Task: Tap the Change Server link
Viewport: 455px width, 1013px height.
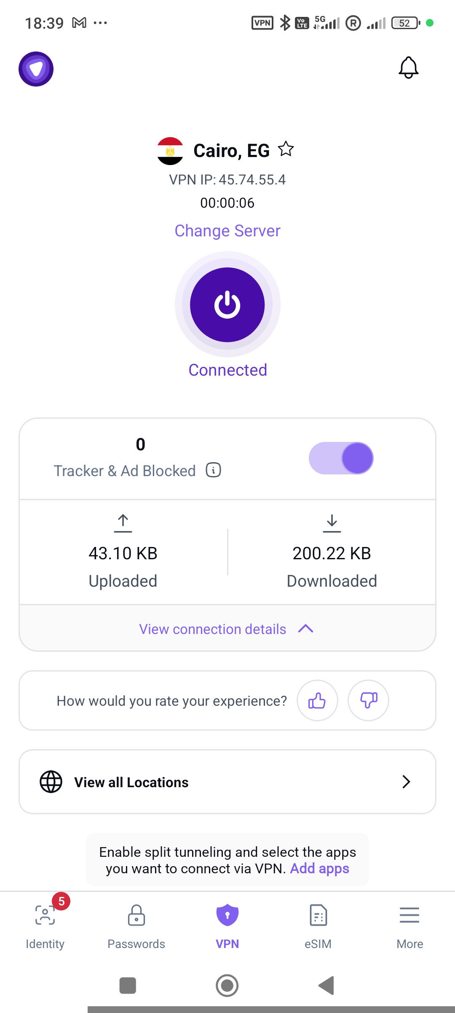Action: coord(227,231)
